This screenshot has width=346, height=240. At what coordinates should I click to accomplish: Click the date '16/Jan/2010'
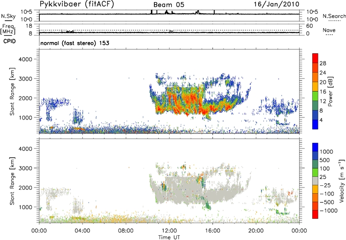276,4
